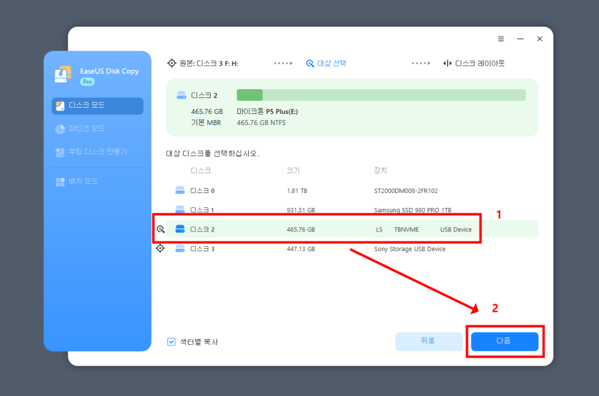The height and width of the screenshot is (396, 599).
Task: Click the 마이크론 P5 Plus(E:) partition label
Action: (x=267, y=111)
